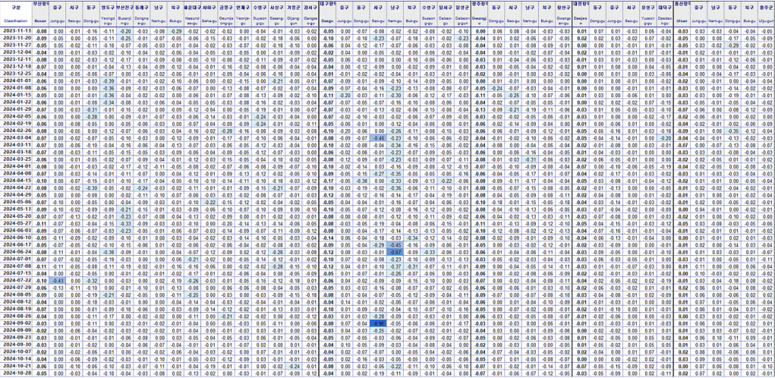This screenshot has width=775, height=378.
Task: Select the Yuseong-gu column header
Action: 647,15
